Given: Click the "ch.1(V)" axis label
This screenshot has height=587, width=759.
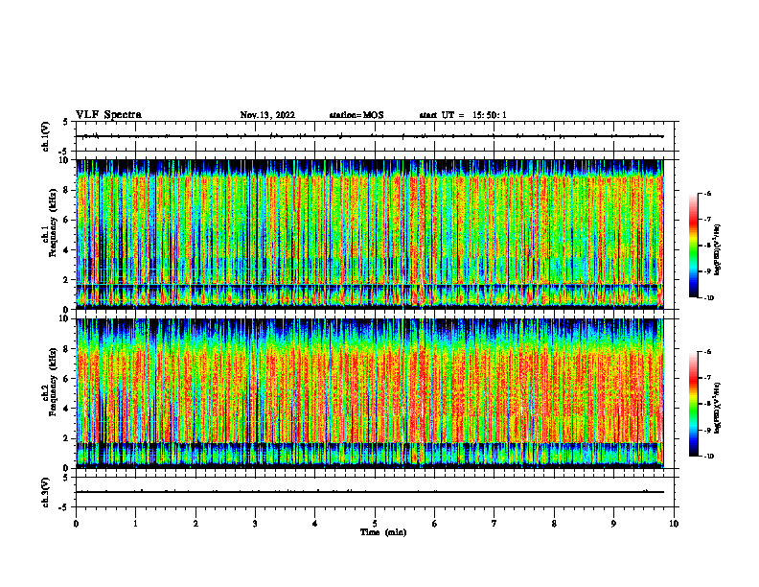Looking at the screenshot, I should click(45, 136).
